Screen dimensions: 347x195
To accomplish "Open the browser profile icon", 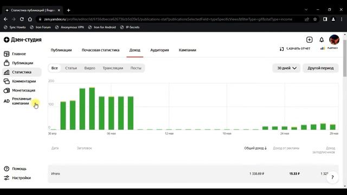I will click(x=333, y=19).
